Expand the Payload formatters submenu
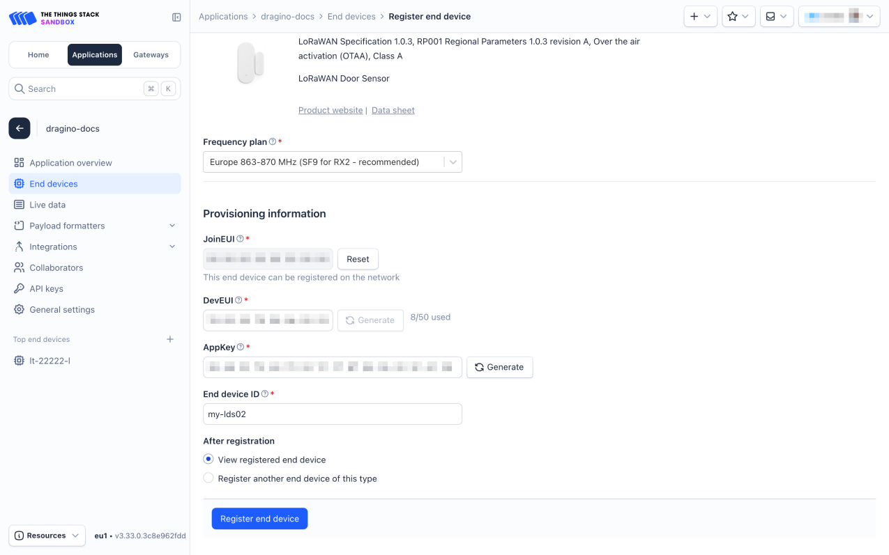The image size is (889, 555). click(x=172, y=226)
